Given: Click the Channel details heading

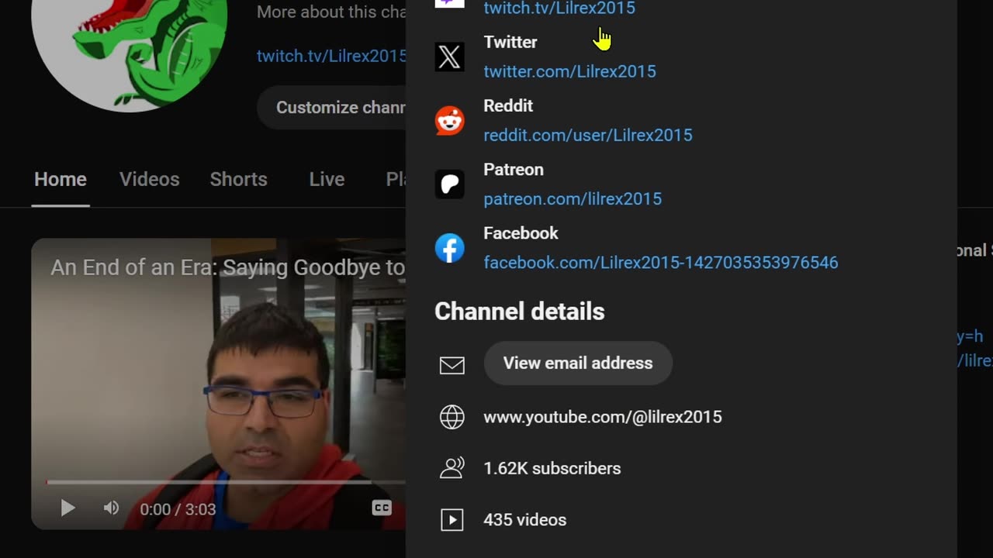Looking at the screenshot, I should [519, 312].
